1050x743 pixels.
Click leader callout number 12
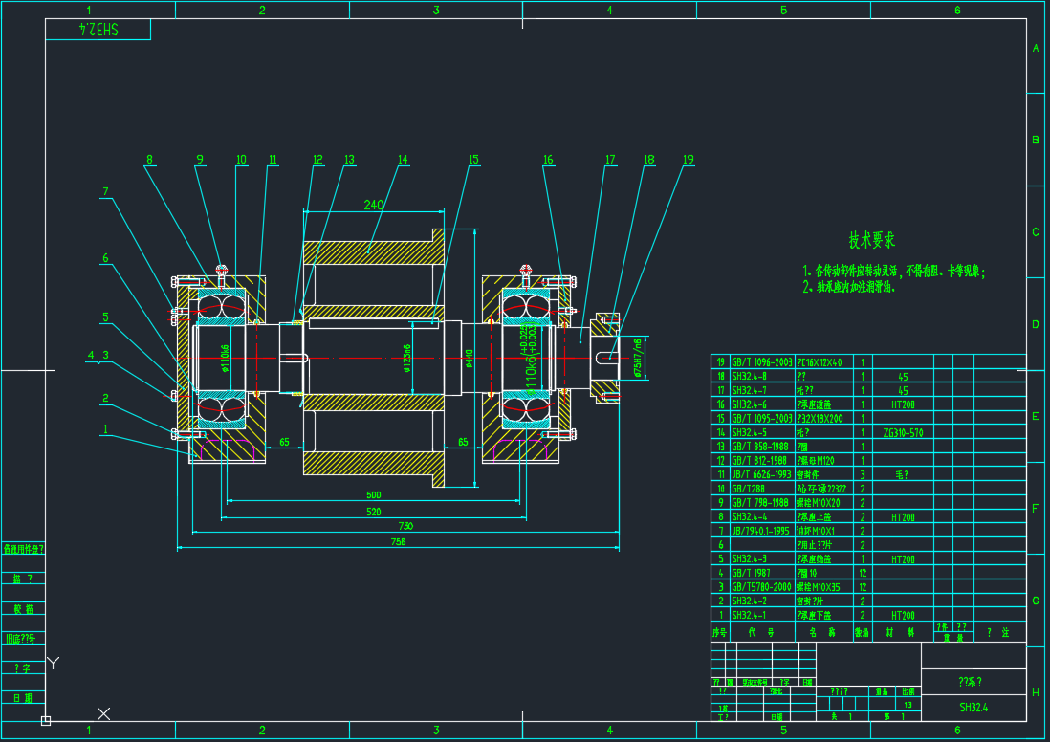[317, 160]
